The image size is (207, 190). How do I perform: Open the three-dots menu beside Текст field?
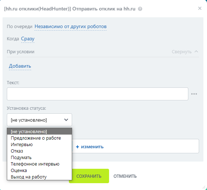point(194,94)
